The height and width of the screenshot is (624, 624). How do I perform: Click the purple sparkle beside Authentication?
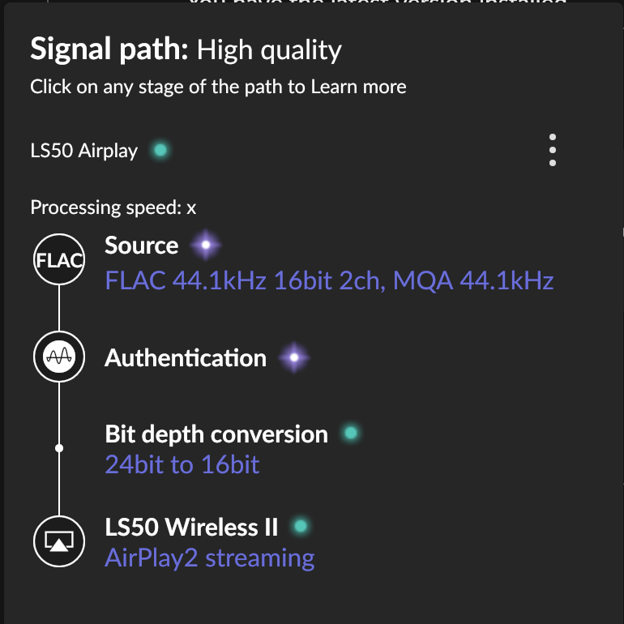pyautogui.click(x=294, y=357)
